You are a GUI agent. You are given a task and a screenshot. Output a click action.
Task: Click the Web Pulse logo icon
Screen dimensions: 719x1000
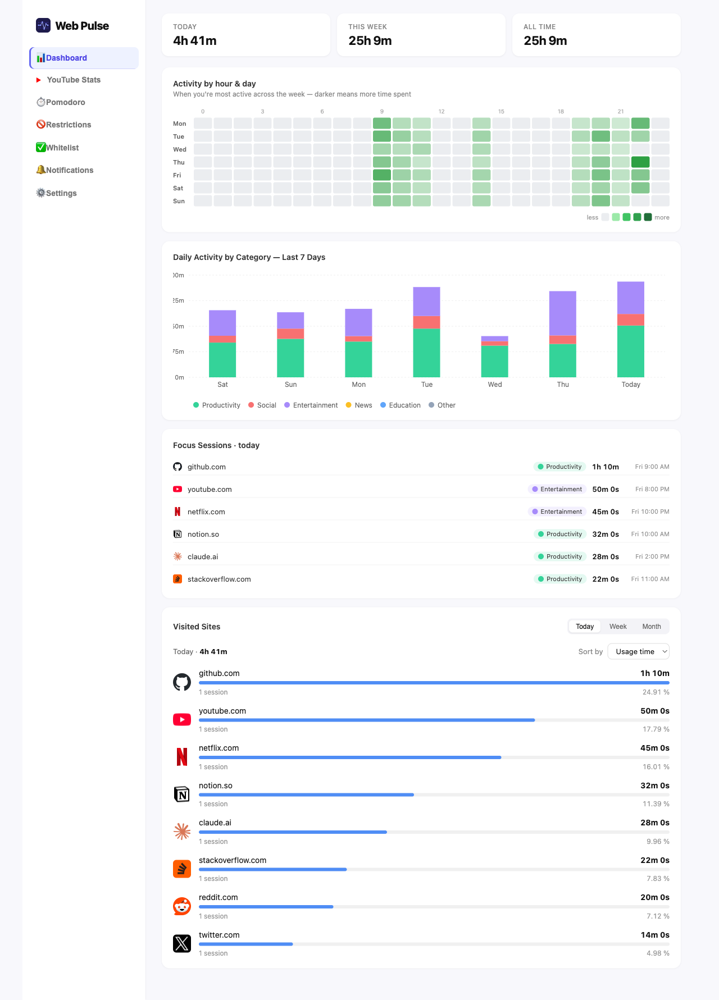tap(43, 25)
